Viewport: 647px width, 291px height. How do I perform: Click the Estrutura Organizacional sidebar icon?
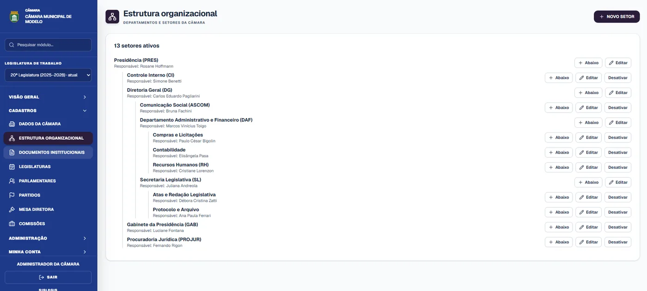click(12, 138)
